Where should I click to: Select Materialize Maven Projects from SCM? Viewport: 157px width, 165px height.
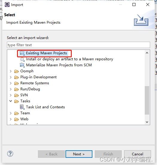pyautogui.click(x=59, y=65)
